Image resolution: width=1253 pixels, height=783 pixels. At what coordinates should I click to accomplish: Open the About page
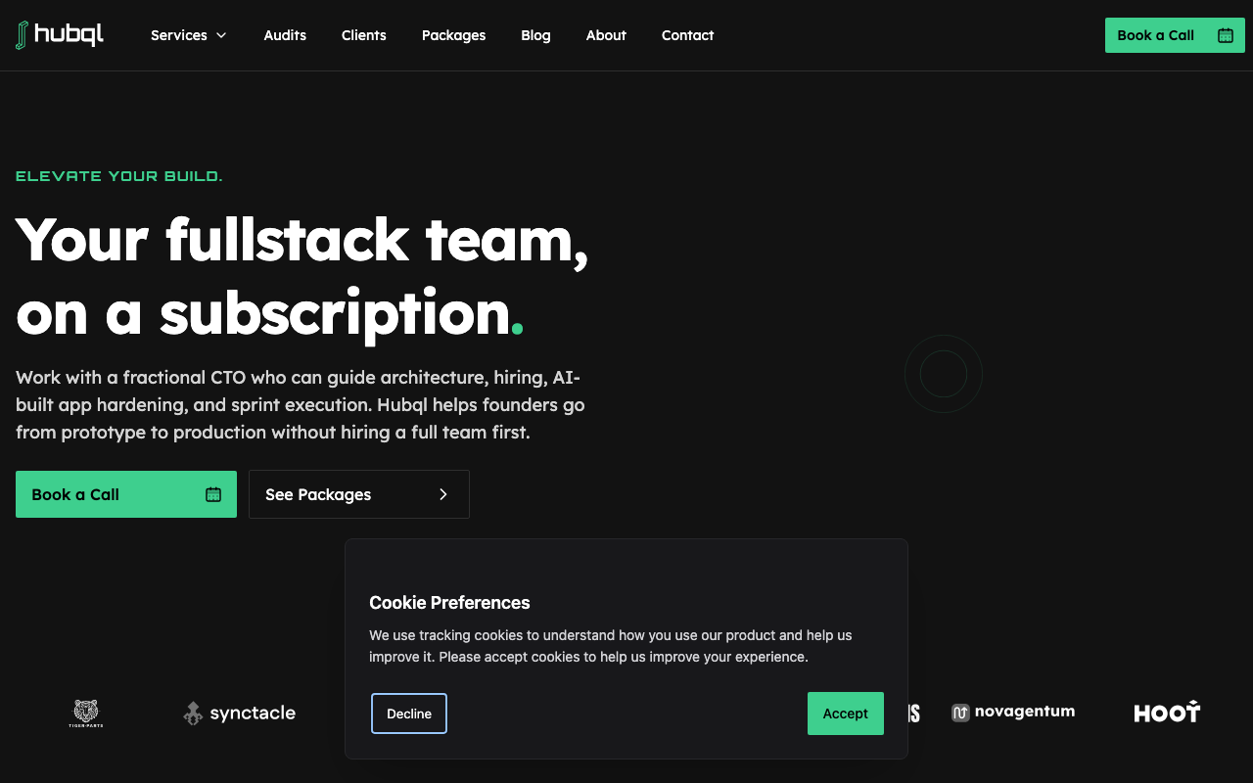606,35
